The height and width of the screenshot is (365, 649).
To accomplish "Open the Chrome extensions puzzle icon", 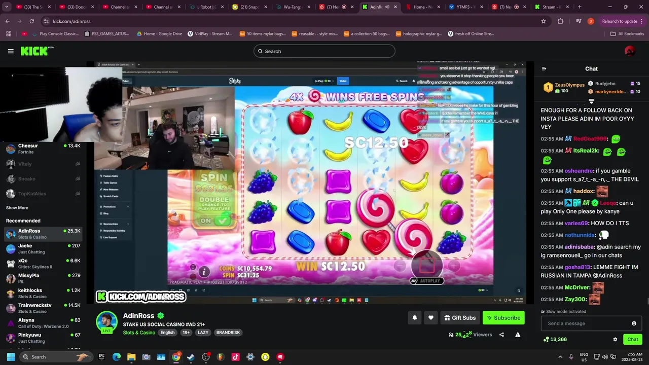I will [560, 21].
